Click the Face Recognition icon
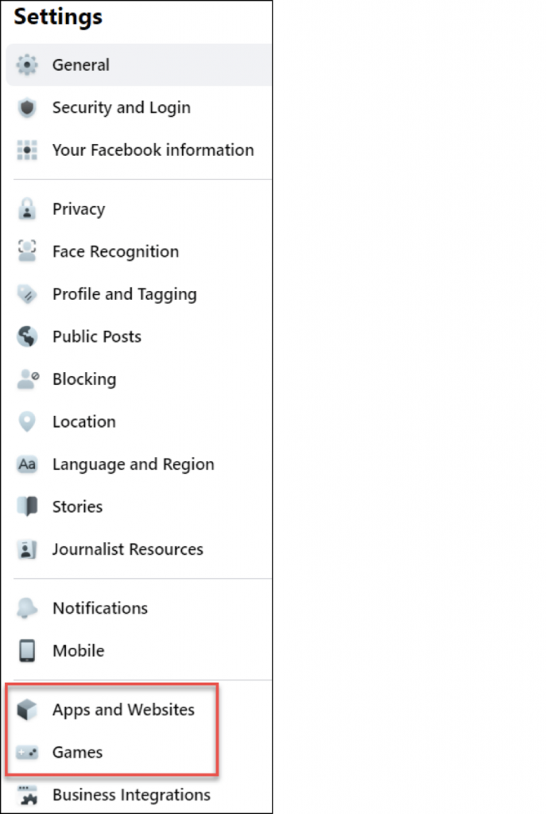Screen dimensions: 546x814 coord(27,251)
